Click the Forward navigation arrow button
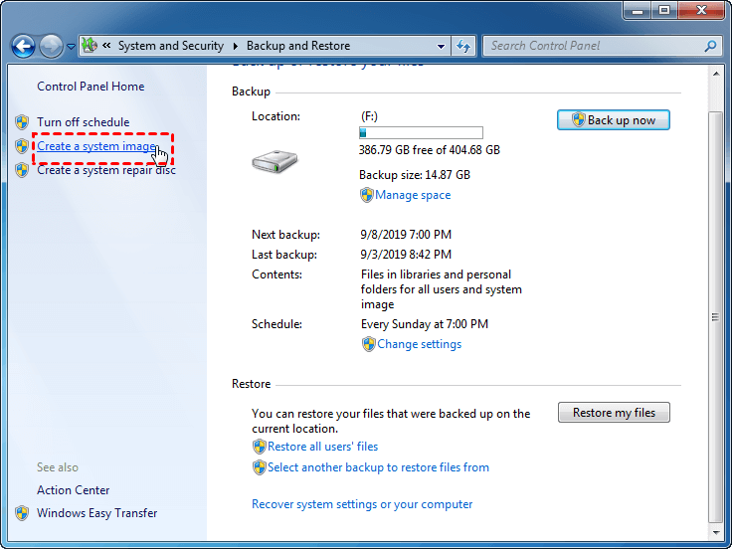 [x=51, y=46]
